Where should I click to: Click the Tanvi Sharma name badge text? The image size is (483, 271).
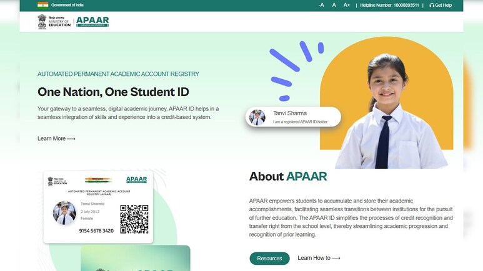coord(289,113)
